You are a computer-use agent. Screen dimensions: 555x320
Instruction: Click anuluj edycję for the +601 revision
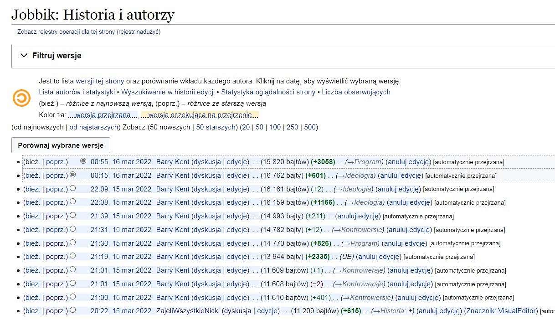[x=401, y=175]
